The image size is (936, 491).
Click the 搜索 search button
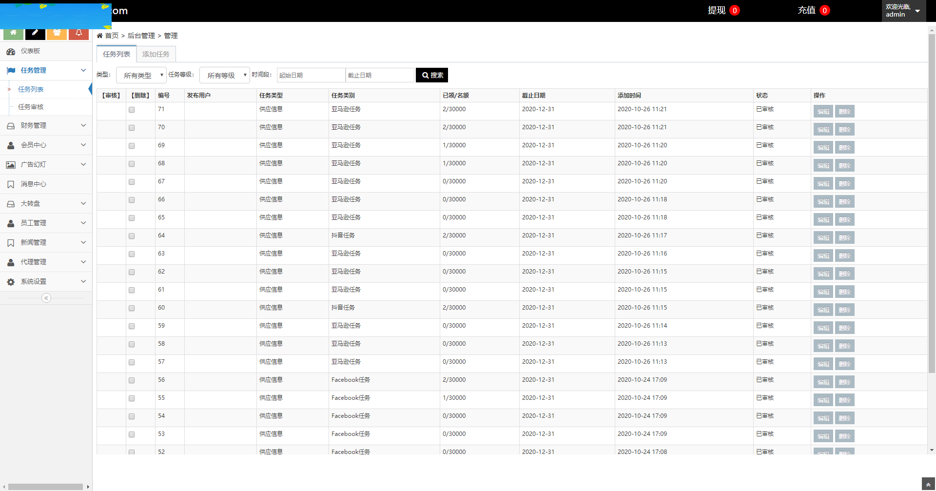432,75
